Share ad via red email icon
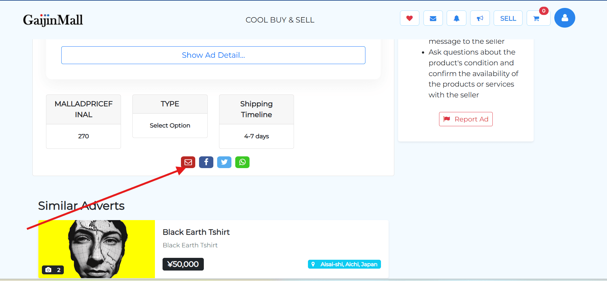 click(x=188, y=162)
